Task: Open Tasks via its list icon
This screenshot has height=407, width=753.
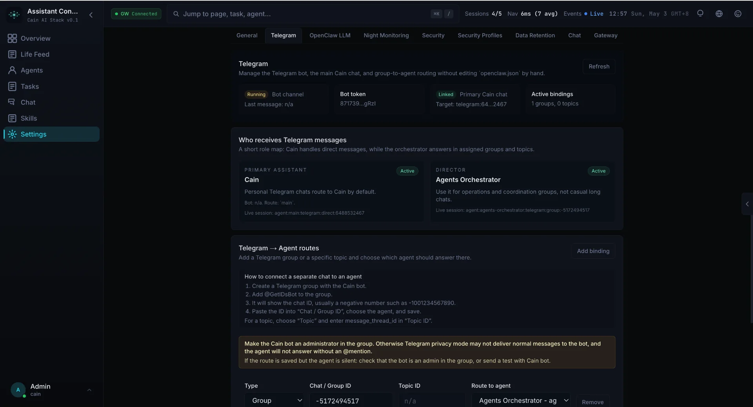Action: 12,86
